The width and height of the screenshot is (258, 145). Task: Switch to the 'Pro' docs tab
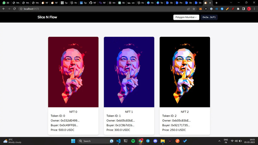click(179, 3)
